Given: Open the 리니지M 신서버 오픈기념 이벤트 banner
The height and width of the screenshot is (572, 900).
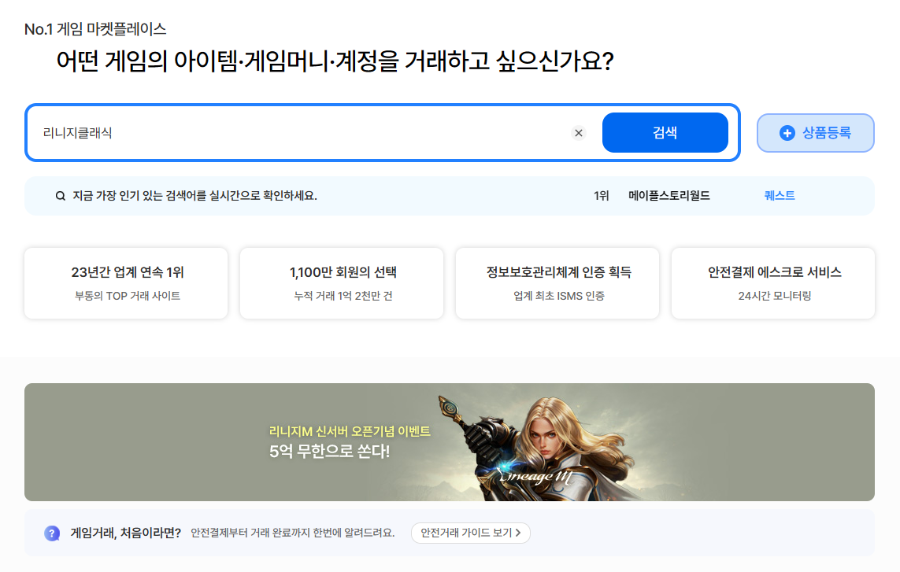Looking at the screenshot, I should 450,441.
